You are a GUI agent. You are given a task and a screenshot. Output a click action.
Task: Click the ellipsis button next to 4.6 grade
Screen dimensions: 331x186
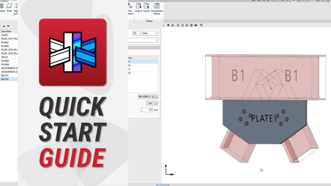point(157,103)
